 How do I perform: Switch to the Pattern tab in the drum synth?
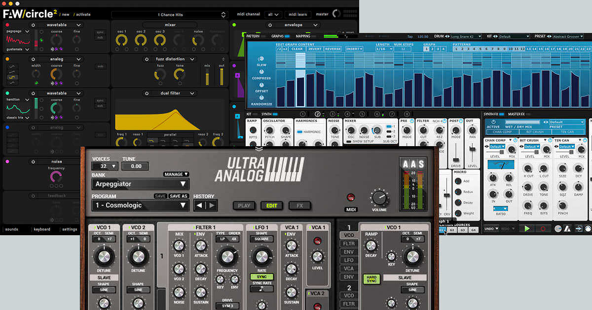pos(253,36)
